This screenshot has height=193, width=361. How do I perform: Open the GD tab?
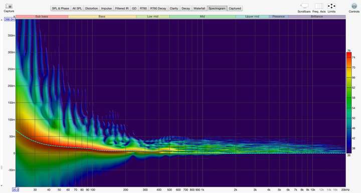coord(134,8)
